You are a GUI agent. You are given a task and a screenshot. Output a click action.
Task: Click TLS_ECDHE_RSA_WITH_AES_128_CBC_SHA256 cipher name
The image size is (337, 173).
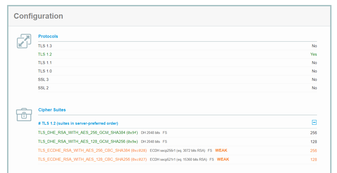pos(84,159)
